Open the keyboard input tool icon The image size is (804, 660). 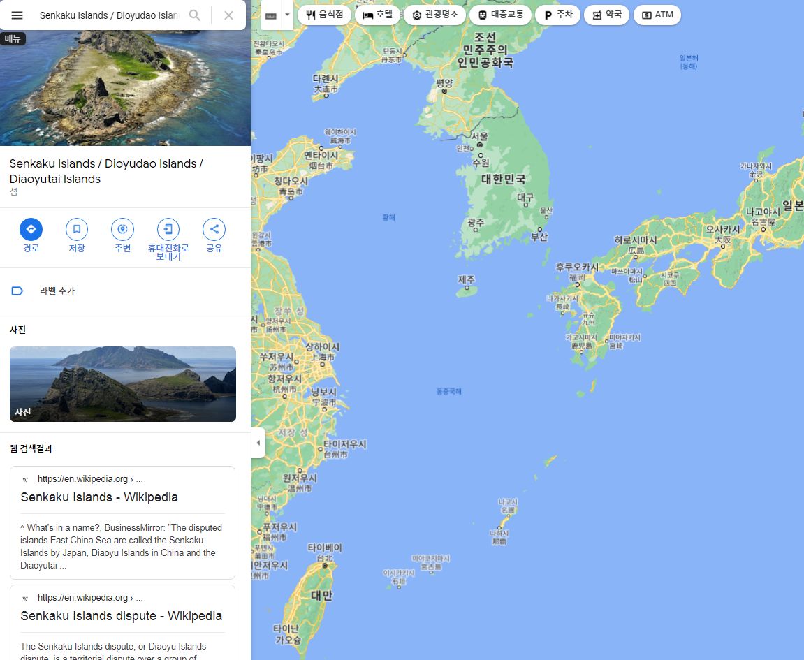pyautogui.click(x=271, y=15)
